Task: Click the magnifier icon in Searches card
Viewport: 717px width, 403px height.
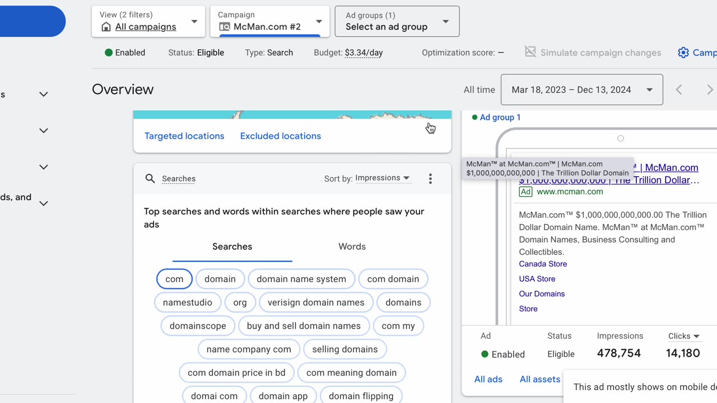Action: pos(150,179)
